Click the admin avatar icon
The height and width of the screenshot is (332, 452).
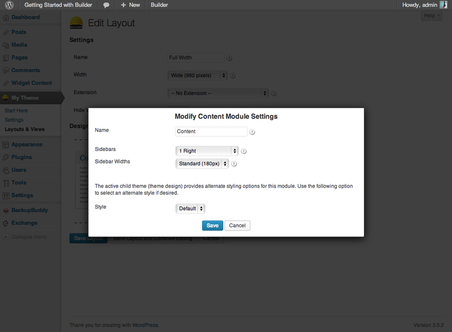click(444, 5)
